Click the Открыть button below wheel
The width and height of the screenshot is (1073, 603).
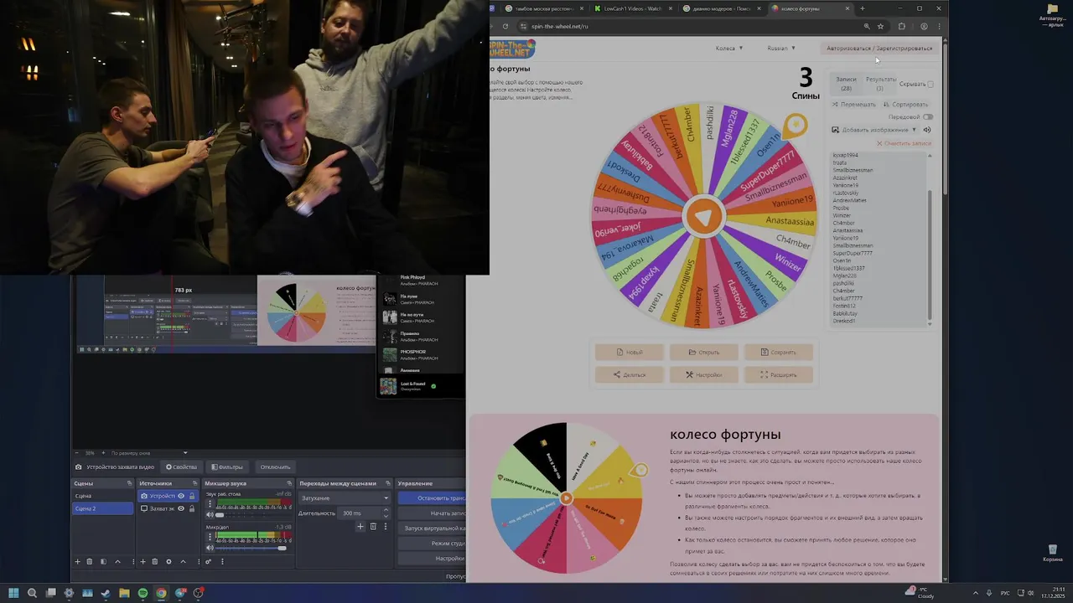[704, 352]
